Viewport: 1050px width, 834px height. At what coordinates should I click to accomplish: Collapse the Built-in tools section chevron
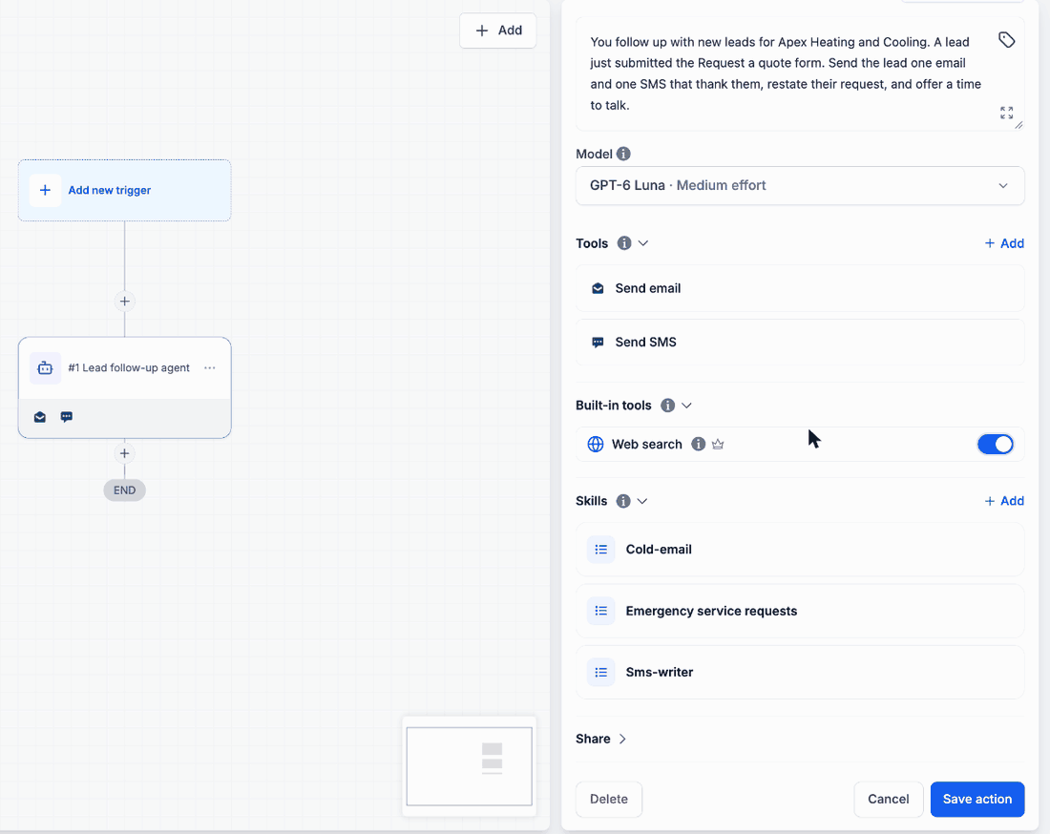click(686, 405)
